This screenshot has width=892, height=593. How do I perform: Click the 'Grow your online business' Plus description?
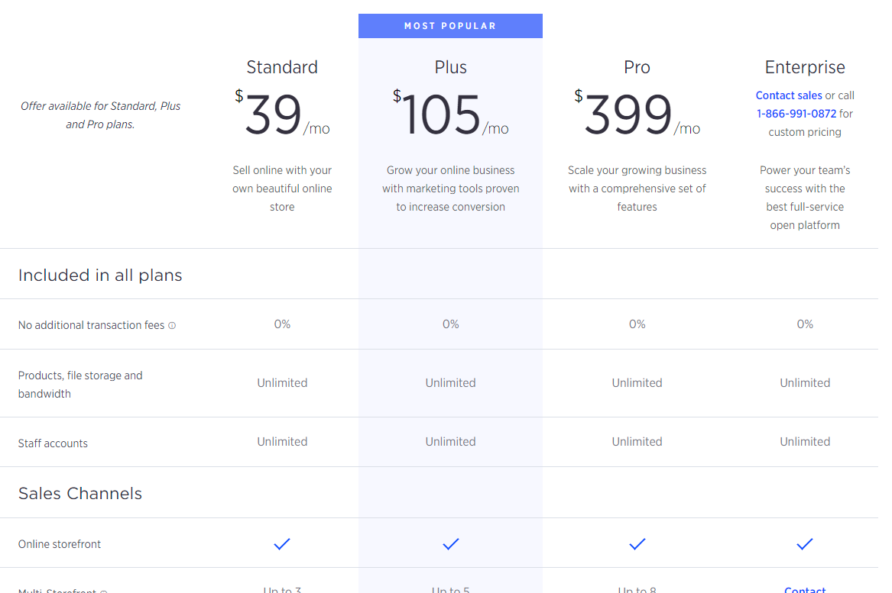(450, 189)
